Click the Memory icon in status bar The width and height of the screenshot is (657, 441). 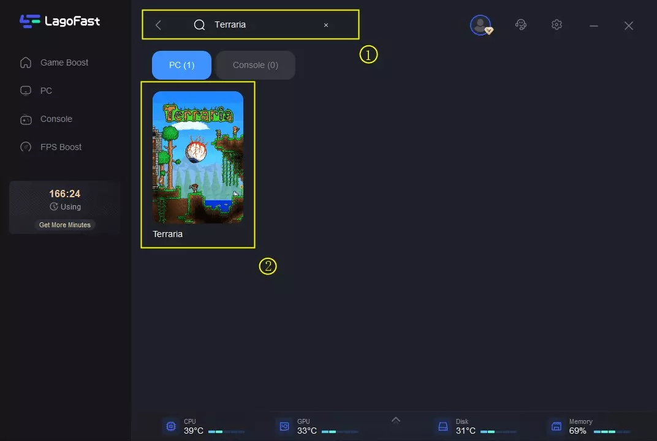coord(556,426)
